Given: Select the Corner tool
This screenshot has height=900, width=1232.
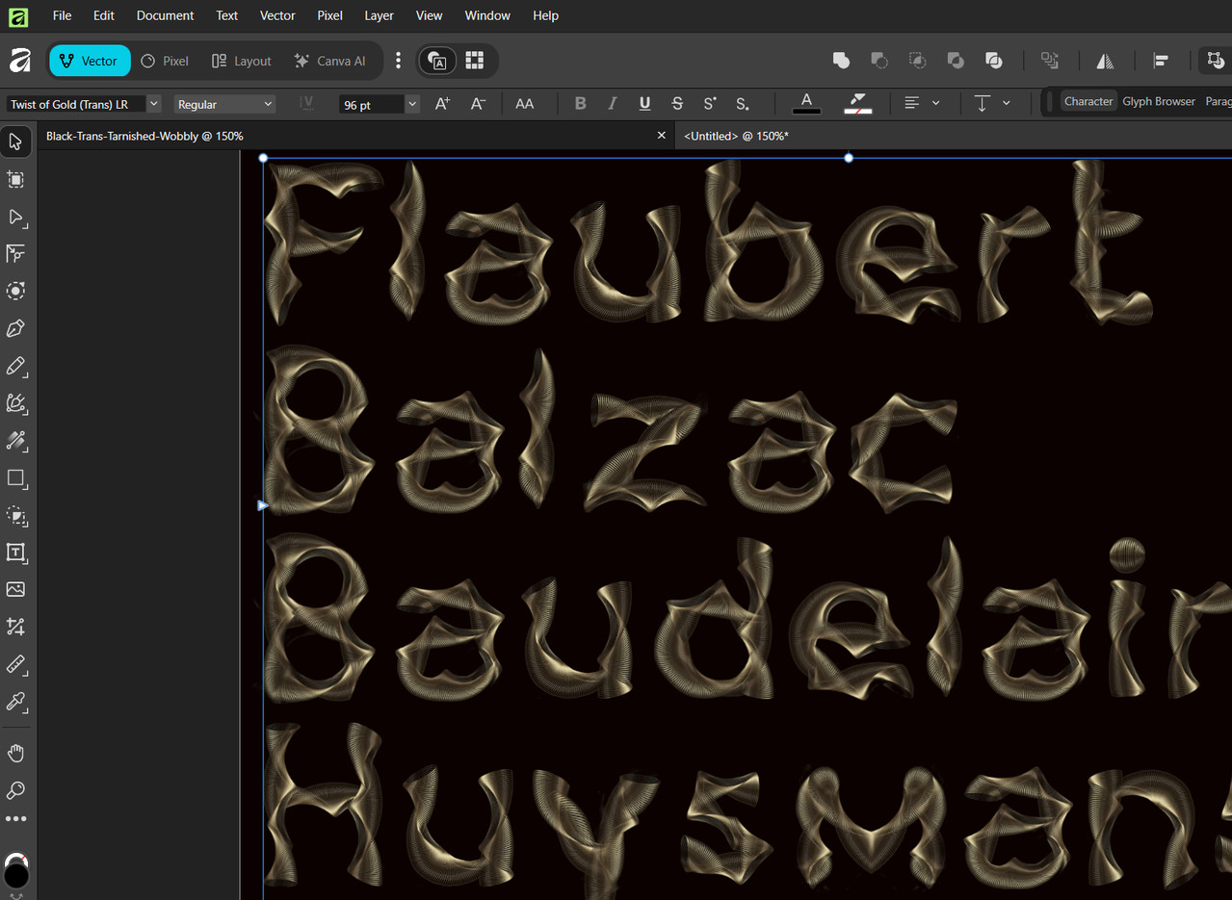Looking at the screenshot, I should 16,254.
